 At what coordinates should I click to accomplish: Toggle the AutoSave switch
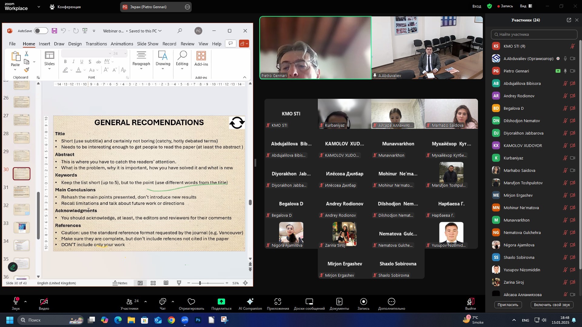(x=41, y=31)
